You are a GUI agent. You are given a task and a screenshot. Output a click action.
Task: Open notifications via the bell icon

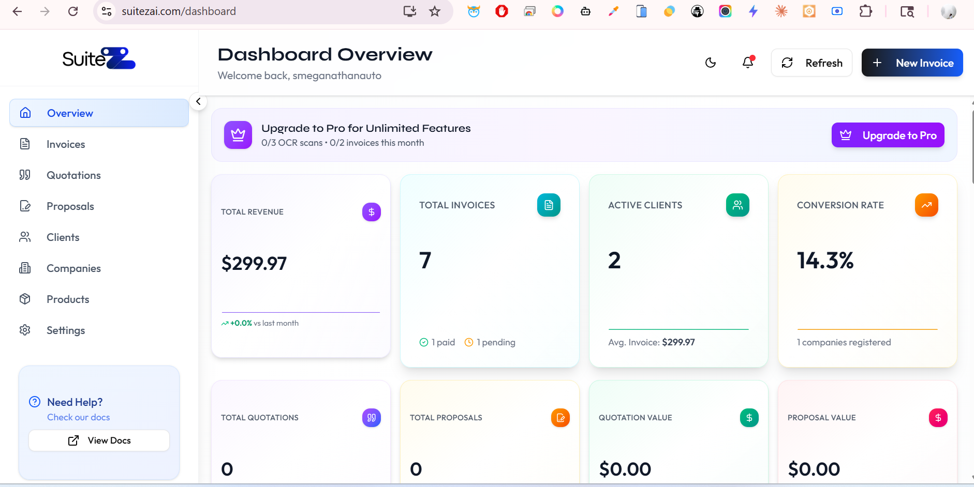tap(748, 63)
